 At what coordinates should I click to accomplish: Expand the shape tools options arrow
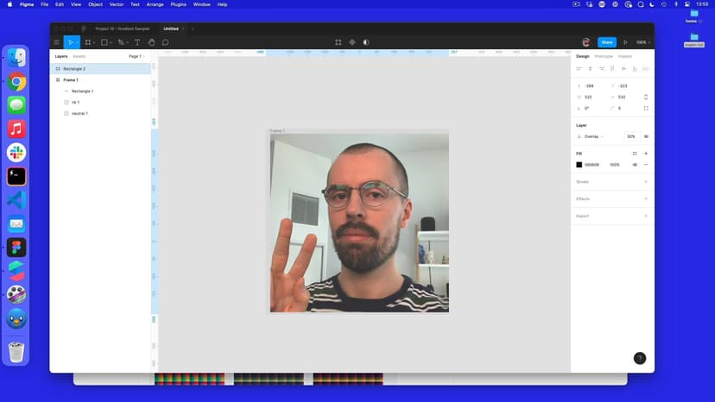tap(111, 43)
